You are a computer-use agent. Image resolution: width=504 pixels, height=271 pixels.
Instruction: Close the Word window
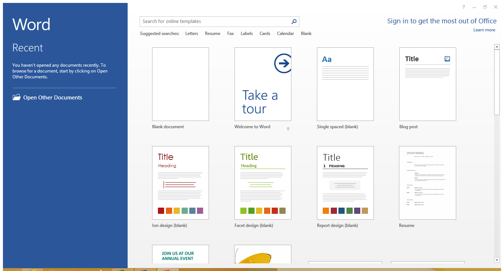pyautogui.click(x=496, y=7)
